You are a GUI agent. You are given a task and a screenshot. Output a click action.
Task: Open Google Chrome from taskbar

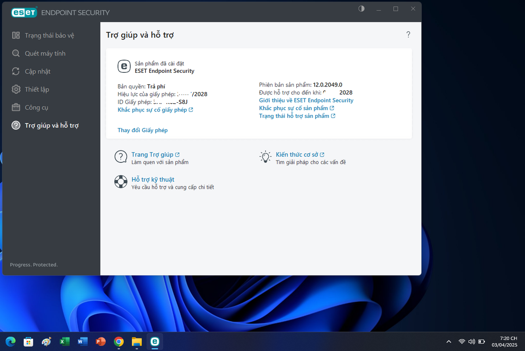[x=119, y=342]
